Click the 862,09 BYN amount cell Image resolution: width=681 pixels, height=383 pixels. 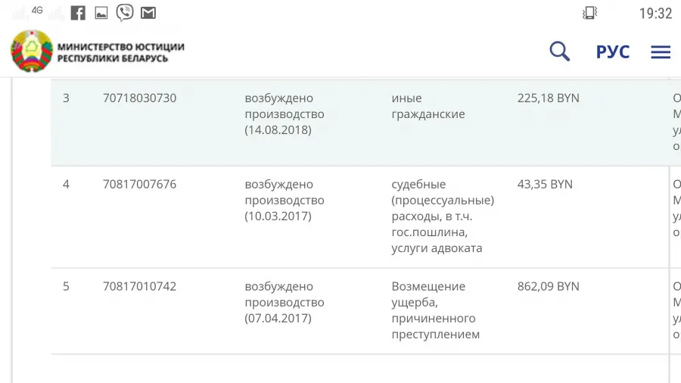548,287
